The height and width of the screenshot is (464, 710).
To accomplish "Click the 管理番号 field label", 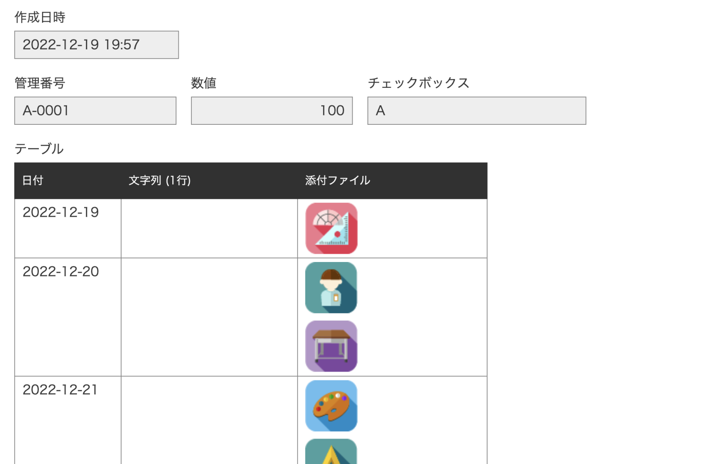I will tap(40, 84).
